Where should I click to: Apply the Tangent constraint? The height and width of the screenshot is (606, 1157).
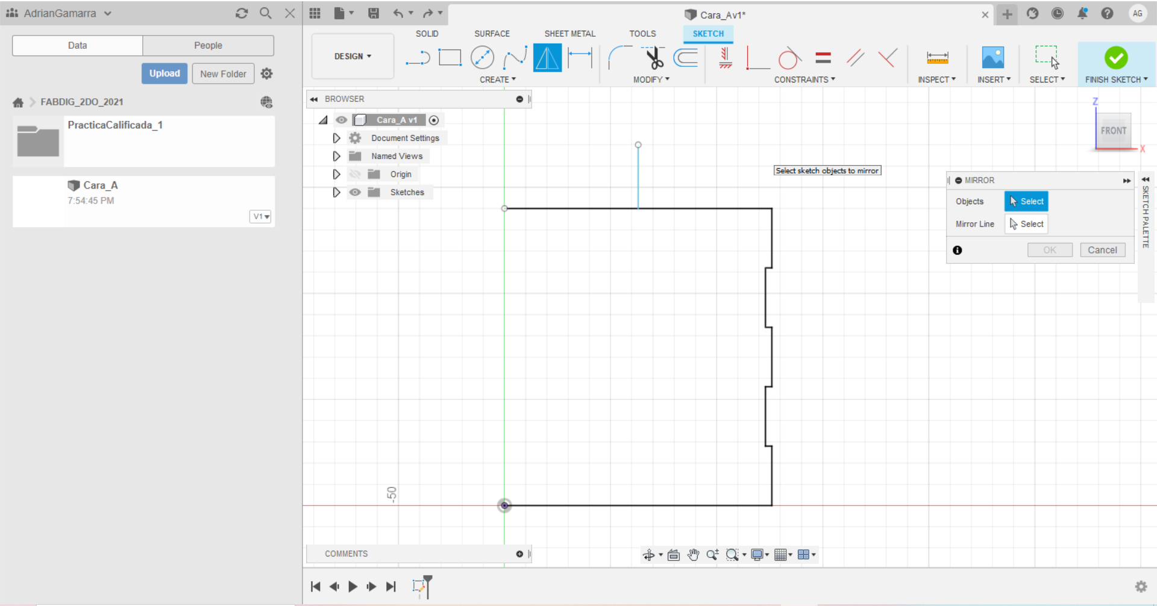point(789,58)
